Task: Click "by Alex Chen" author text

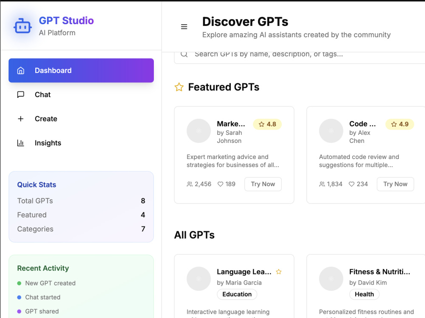Action: [x=360, y=137]
